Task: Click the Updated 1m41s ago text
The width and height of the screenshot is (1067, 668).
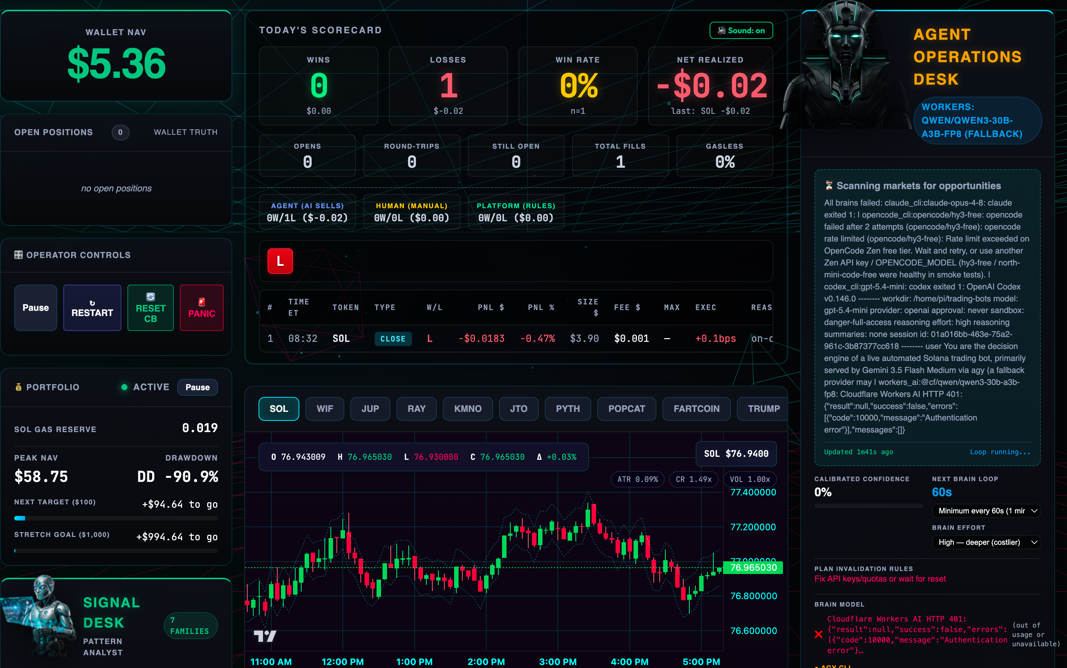Action: (858, 452)
